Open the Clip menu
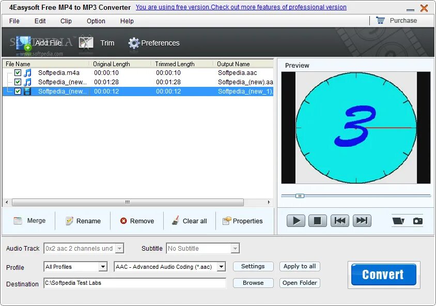Image resolution: width=436 pixels, height=306 pixels. pyautogui.click(x=66, y=21)
